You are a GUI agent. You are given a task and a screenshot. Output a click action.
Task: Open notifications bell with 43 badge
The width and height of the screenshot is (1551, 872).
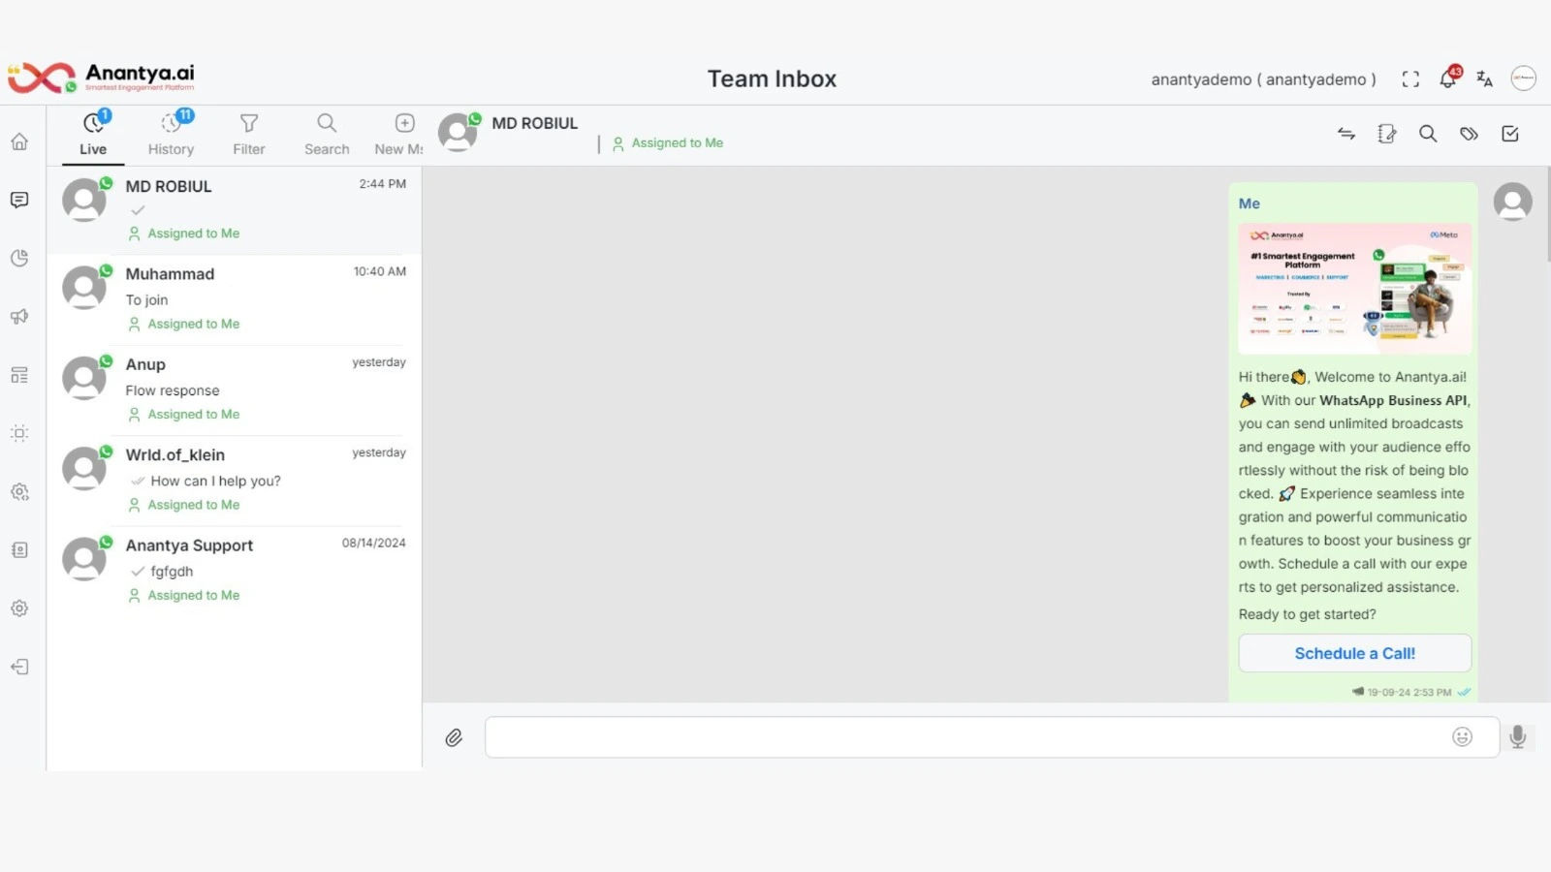click(1449, 78)
